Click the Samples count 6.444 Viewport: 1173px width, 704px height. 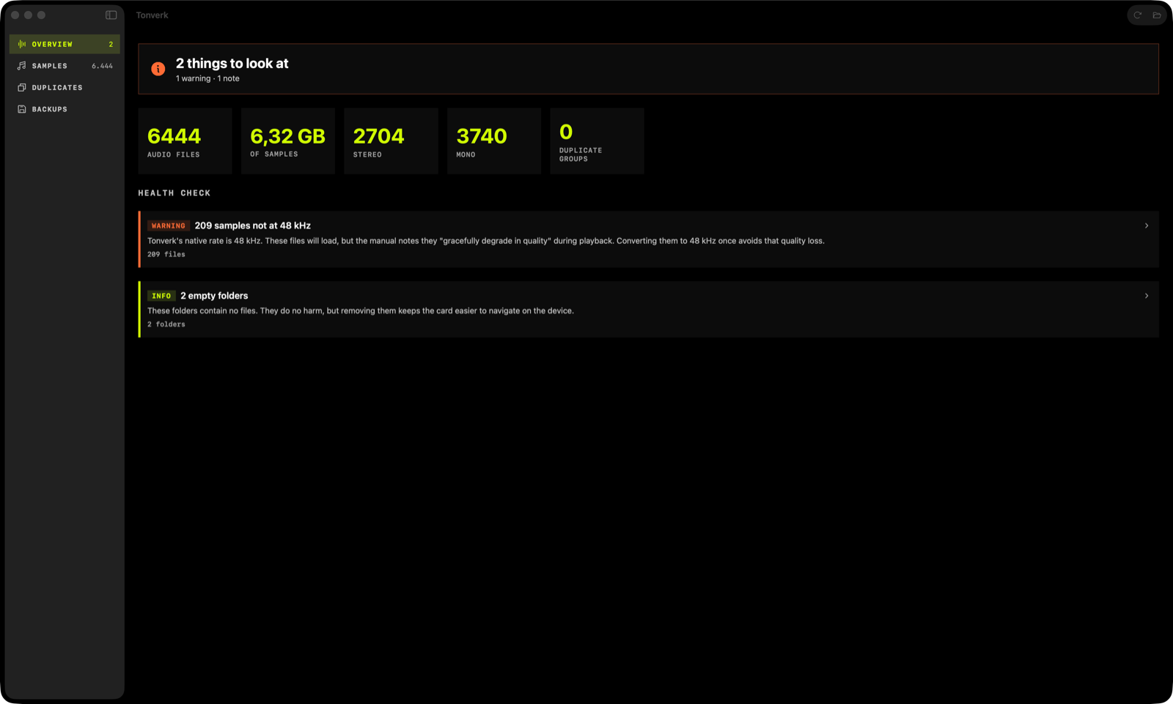[102, 66]
